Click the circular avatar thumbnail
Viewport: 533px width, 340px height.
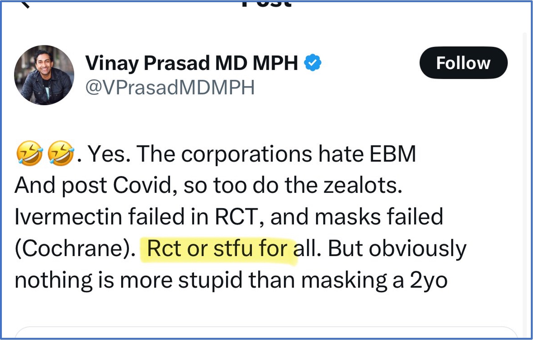[44, 75]
